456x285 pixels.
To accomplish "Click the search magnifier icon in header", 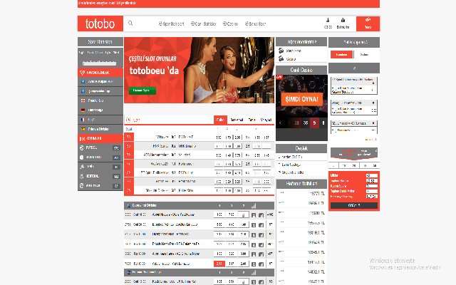I will 130,24.
